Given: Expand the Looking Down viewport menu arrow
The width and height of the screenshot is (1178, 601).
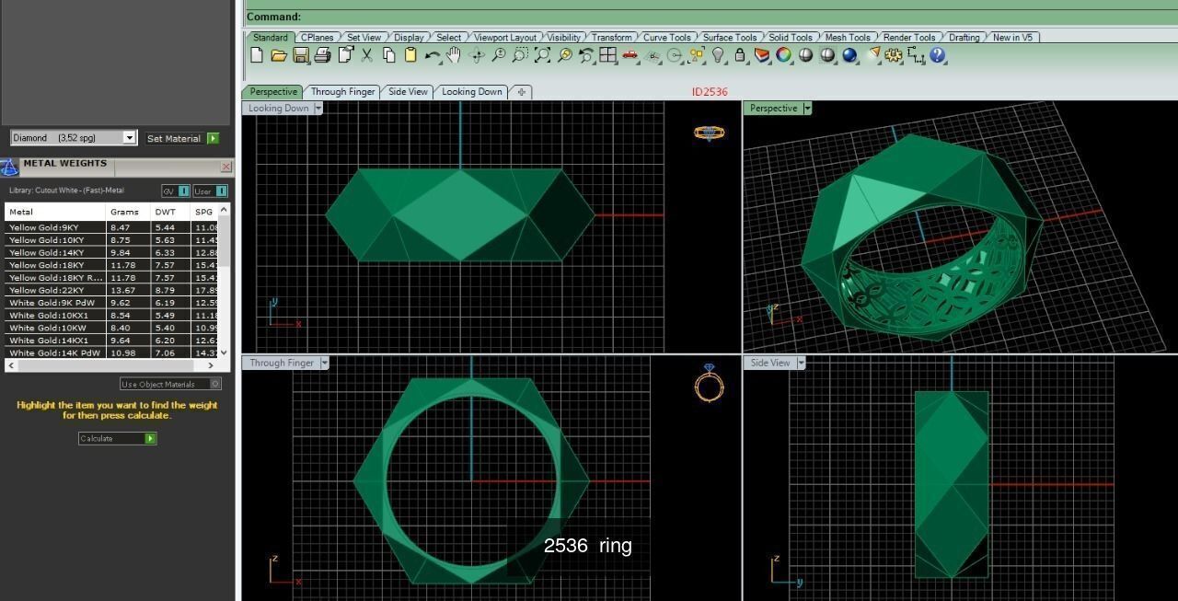Looking at the screenshot, I should tap(318, 109).
